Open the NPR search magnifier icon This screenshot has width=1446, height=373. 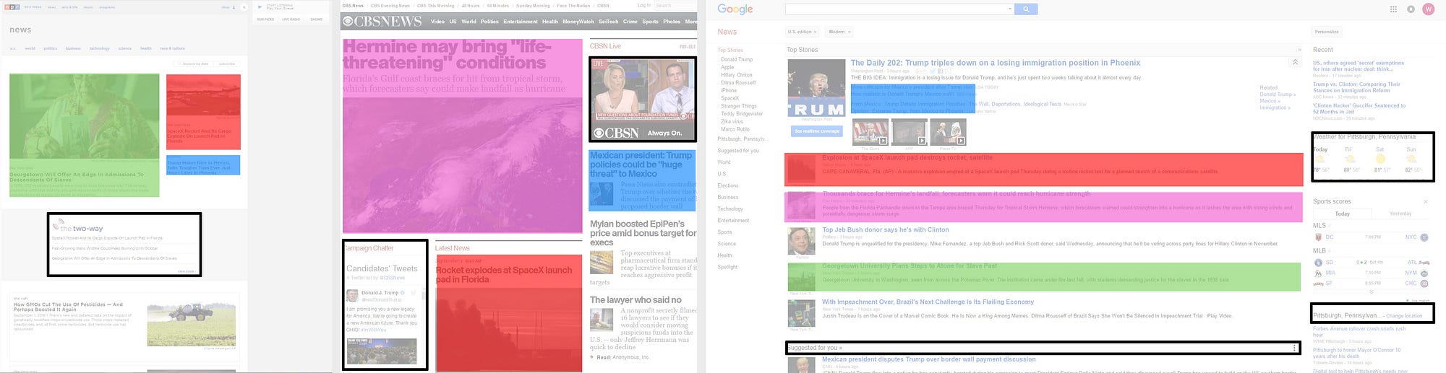[244, 7]
